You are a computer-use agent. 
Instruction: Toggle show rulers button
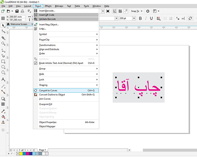coord(115,11)
